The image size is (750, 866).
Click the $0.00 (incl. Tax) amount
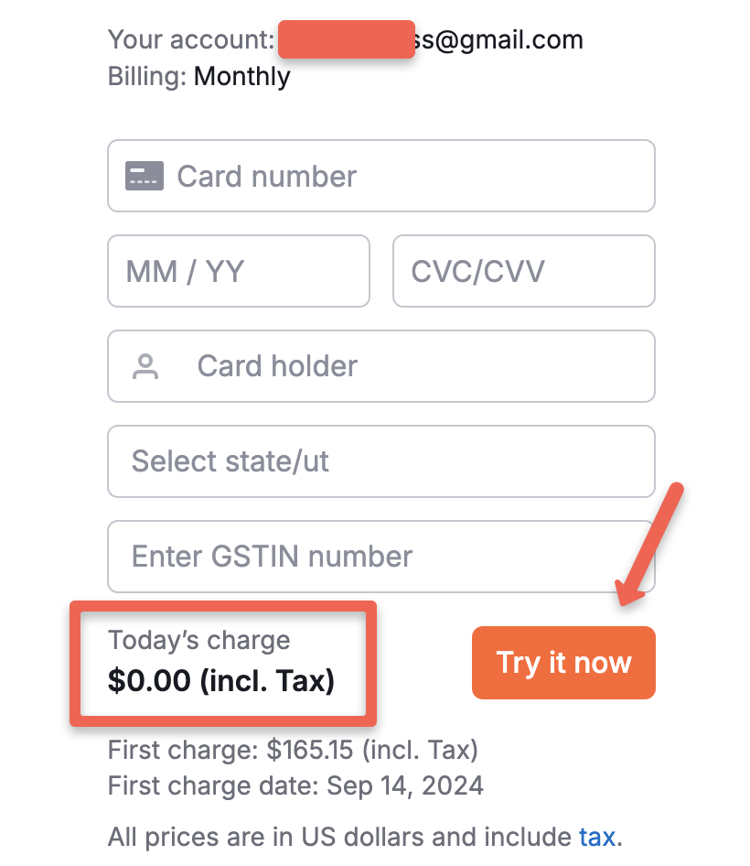click(x=221, y=680)
